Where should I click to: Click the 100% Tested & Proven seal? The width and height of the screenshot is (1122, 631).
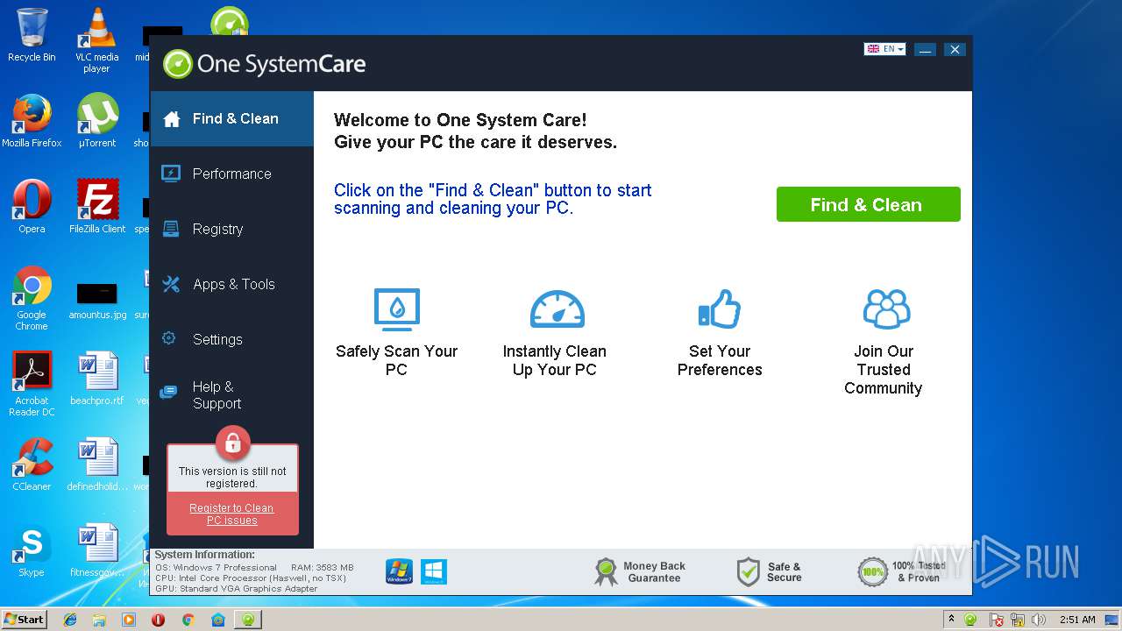[x=872, y=572]
